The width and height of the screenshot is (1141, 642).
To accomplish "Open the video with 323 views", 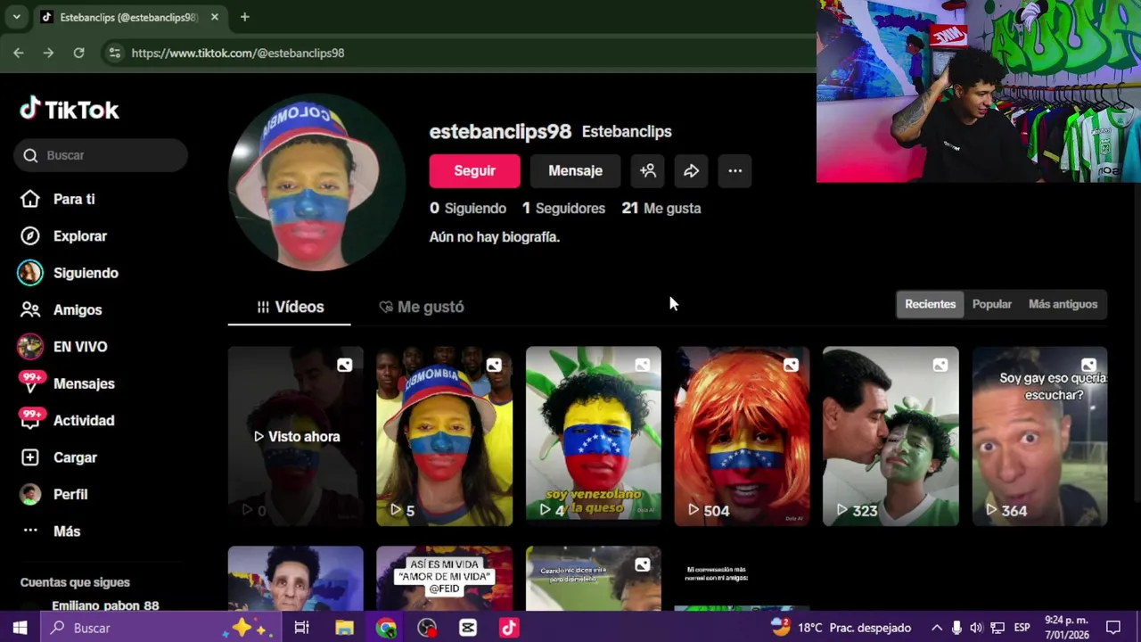I will [891, 436].
